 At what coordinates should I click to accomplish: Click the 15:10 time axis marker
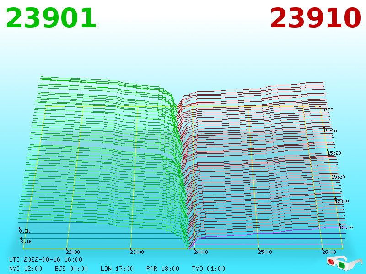pyautogui.click(x=330, y=131)
